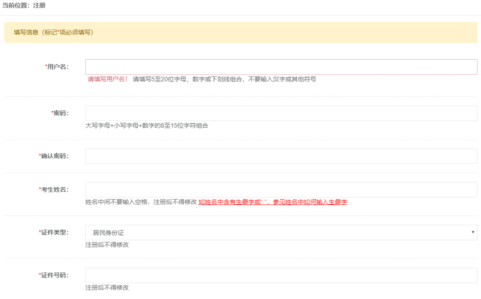
Task: Click the dropdown arrow beside 居民身份证
Action: tap(473, 232)
